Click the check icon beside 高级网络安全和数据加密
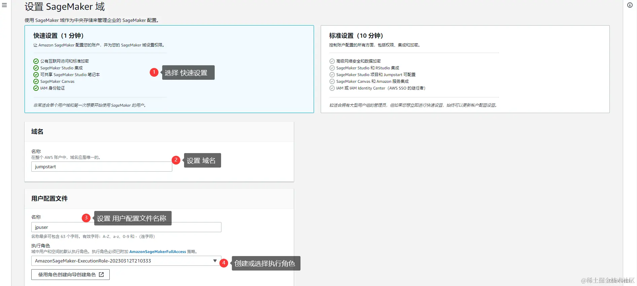The height and width of the screenshot is (286, 637). (332, 61)
